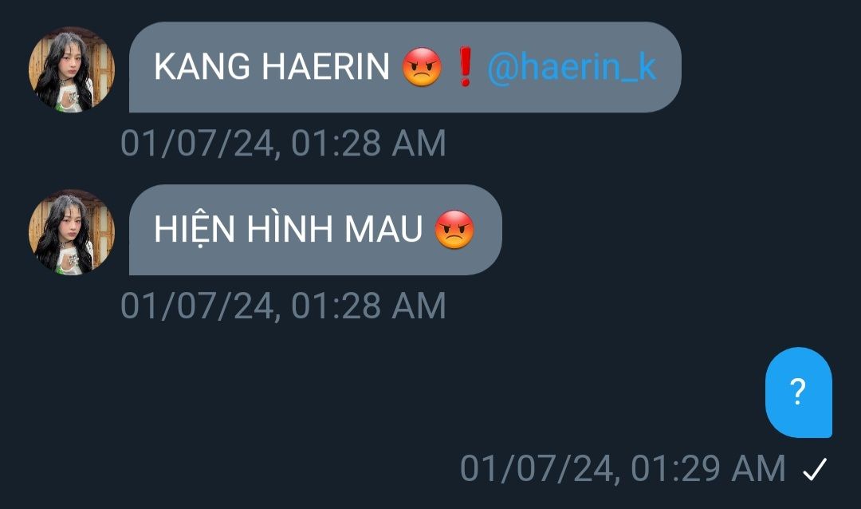Click 01/07/24 date beside 01:29 AM
The width and height of the screenshot is (861, 509).
pyautogui.click(x=536, y=469)
